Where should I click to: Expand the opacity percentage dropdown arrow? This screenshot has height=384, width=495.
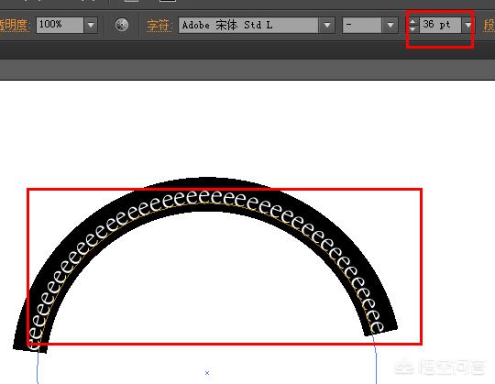pyautogui.click(x=91, y=25)
